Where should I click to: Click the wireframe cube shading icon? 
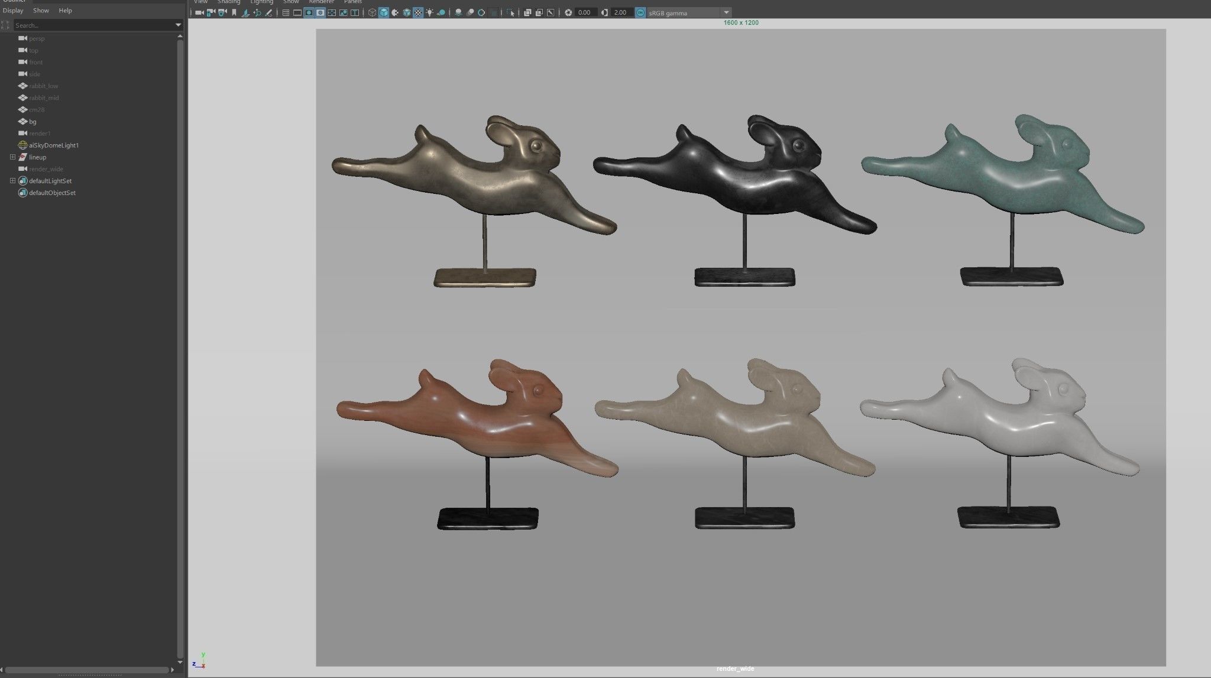(372, 12)
